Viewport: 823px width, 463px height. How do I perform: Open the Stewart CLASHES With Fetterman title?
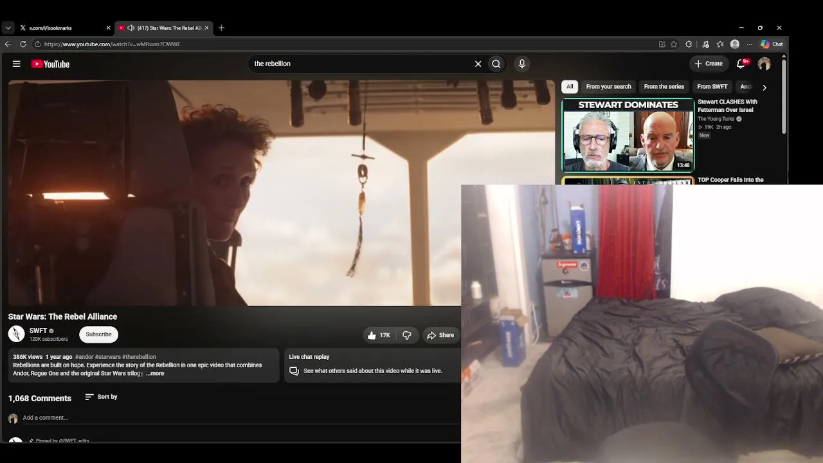(x=727, y=105)
